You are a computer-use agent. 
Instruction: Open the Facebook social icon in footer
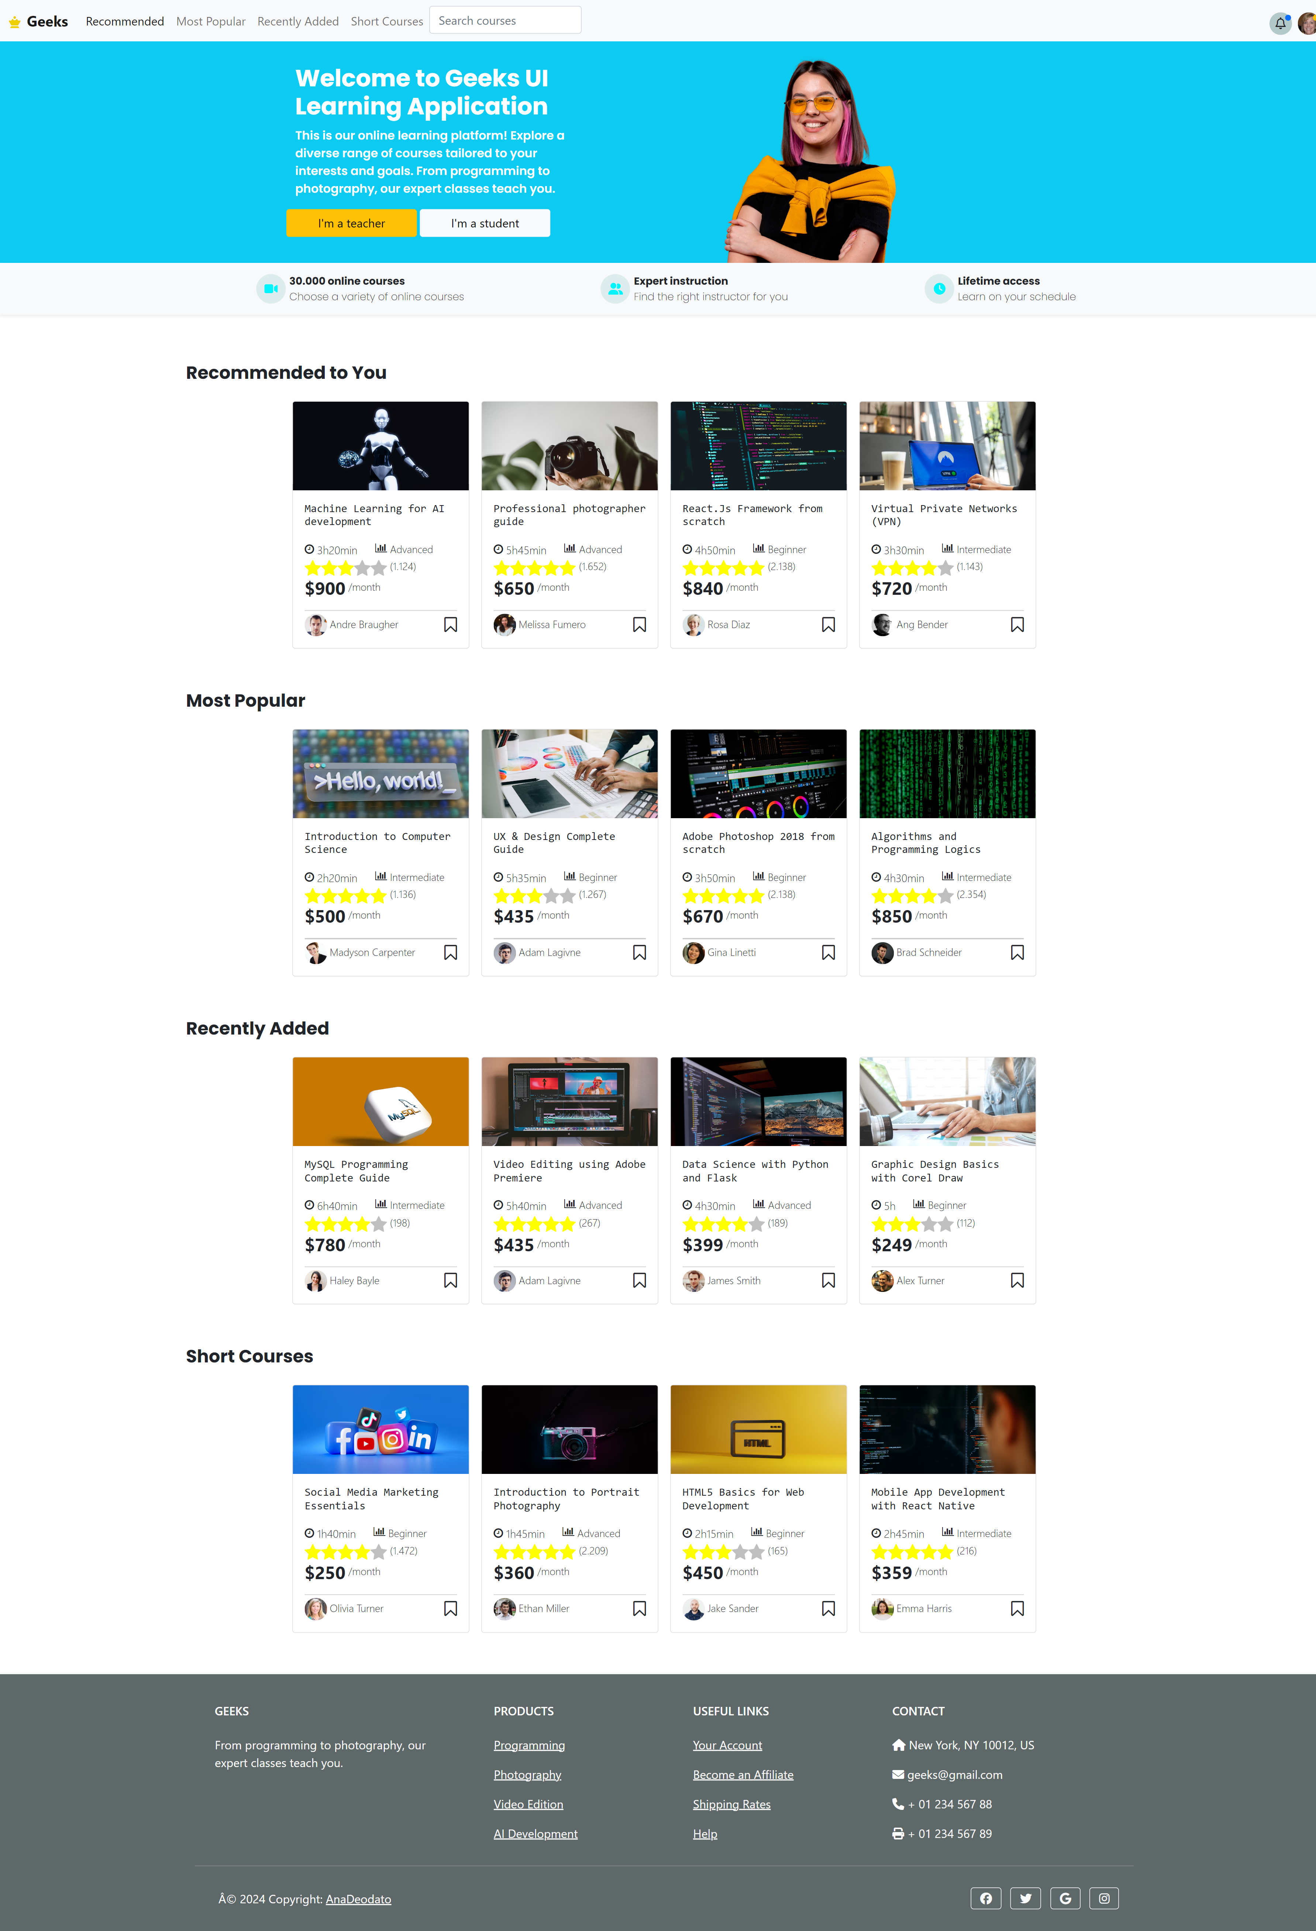coord(986,1898)
